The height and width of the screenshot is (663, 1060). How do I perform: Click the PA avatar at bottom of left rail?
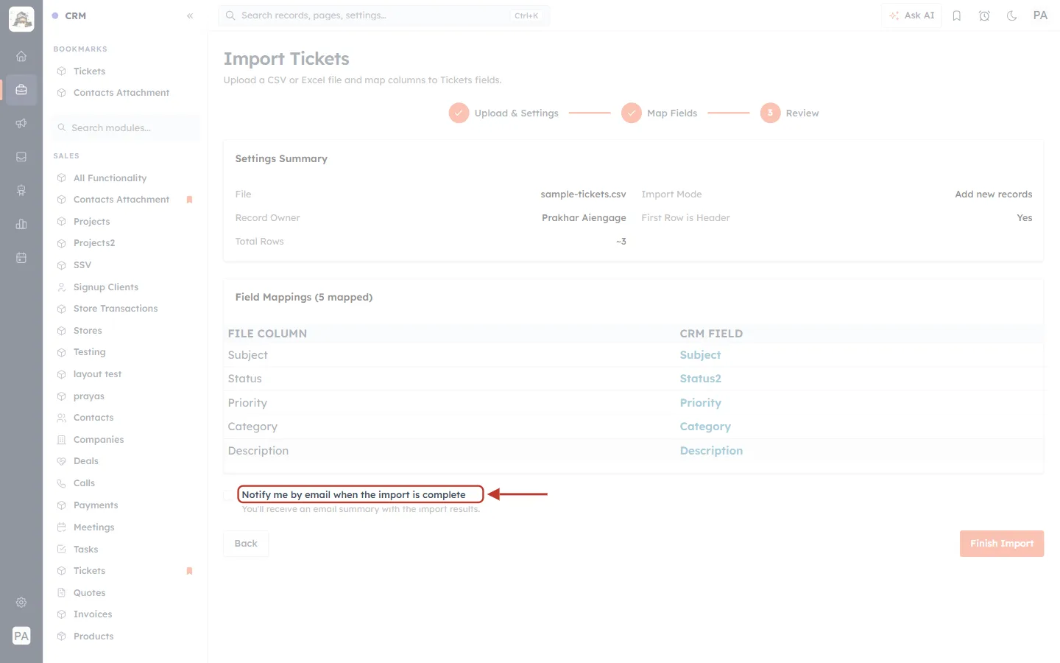21,636
